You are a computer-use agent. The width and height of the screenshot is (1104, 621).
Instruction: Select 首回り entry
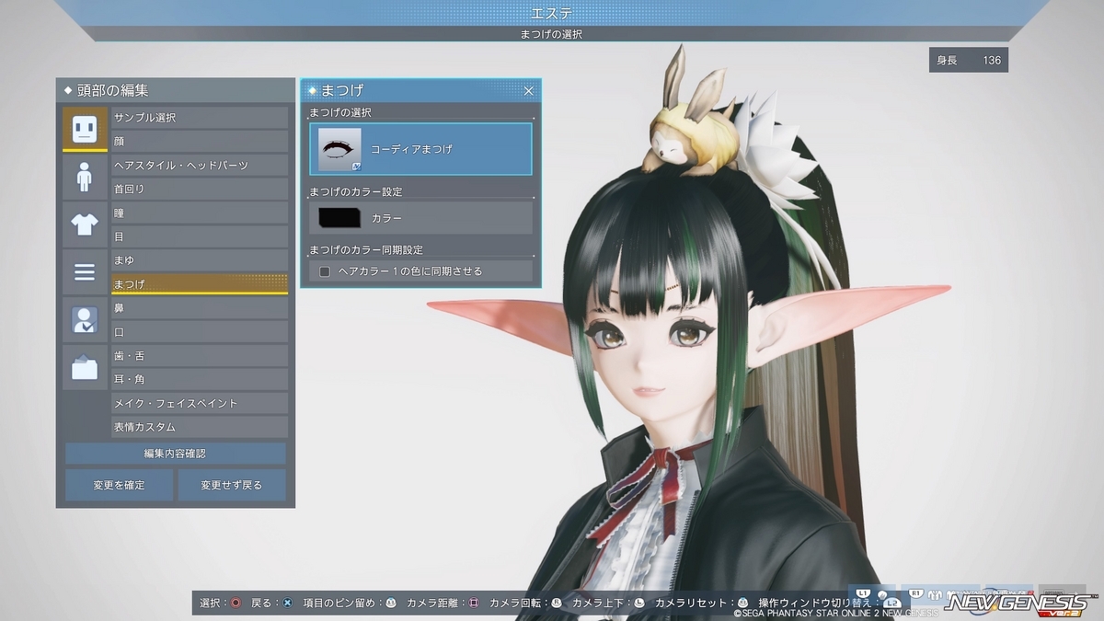pos(200,189)
